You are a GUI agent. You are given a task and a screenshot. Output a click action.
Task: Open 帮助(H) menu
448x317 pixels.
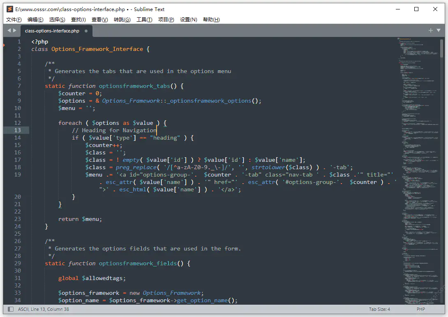211,19
